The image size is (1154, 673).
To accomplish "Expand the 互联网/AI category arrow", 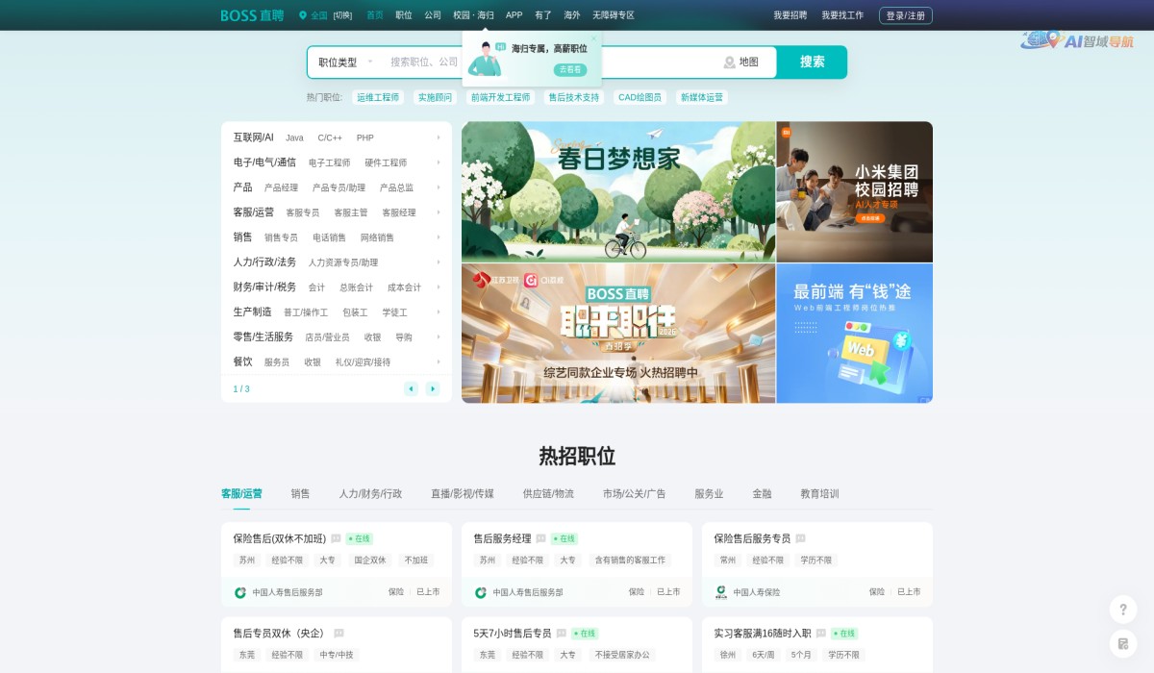I will pos(439,137).
